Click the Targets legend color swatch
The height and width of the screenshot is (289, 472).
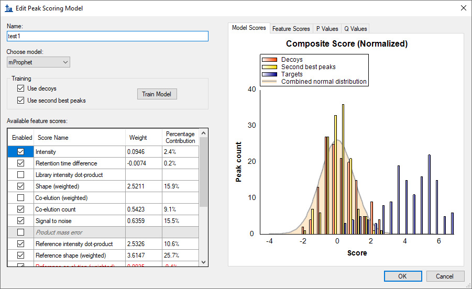[269, 74]
